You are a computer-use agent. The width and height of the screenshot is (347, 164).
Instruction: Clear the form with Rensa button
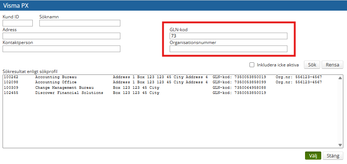[332, 65]
